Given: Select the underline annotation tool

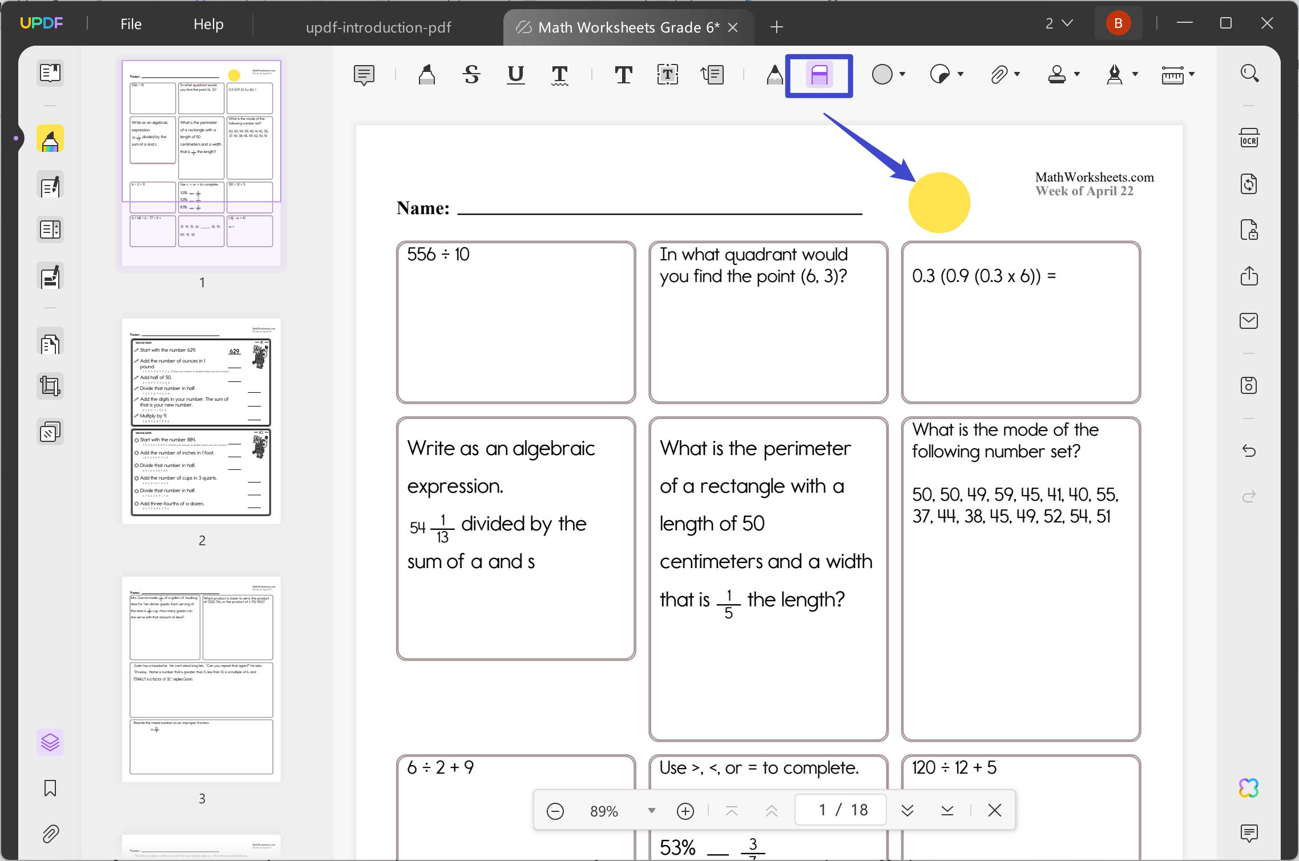Looking at the screenshot, I should point(514,74).
